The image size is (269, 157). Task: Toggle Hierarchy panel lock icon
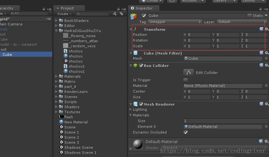pos(44,9)
